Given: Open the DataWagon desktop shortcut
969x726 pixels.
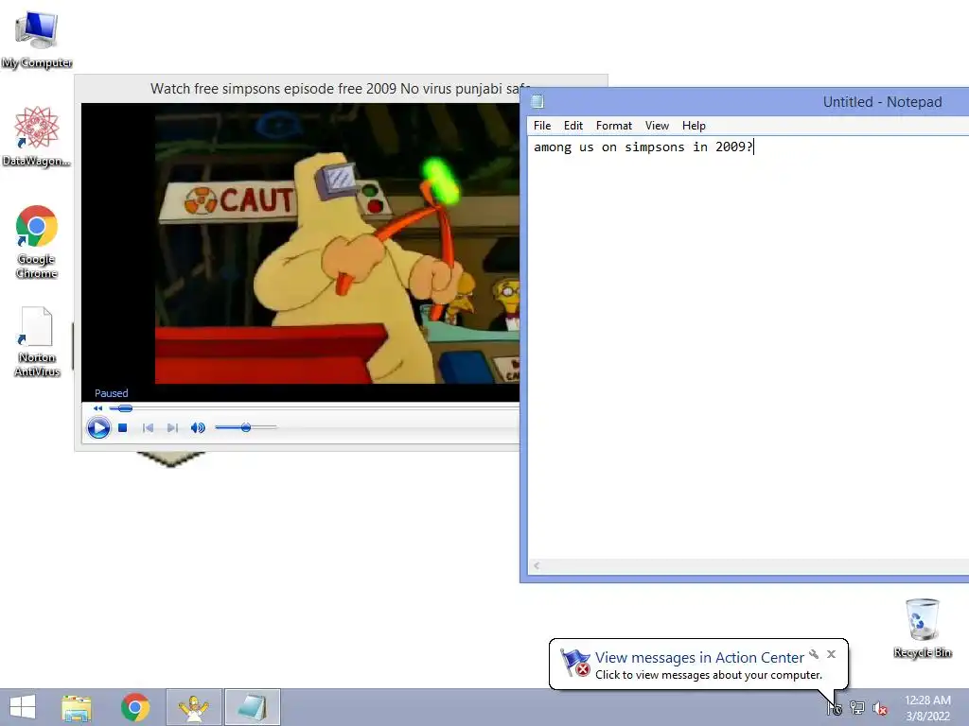Looking at the screenshot, I should [x=37, y=136].
